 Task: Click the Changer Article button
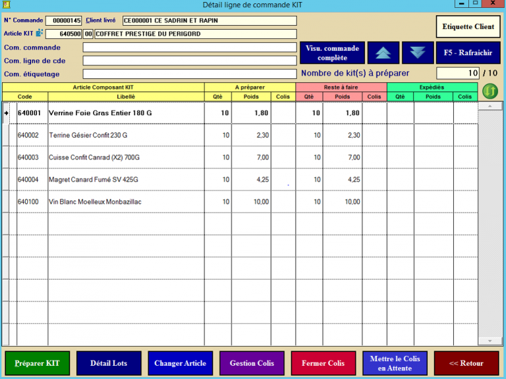(x=180, y=363)
